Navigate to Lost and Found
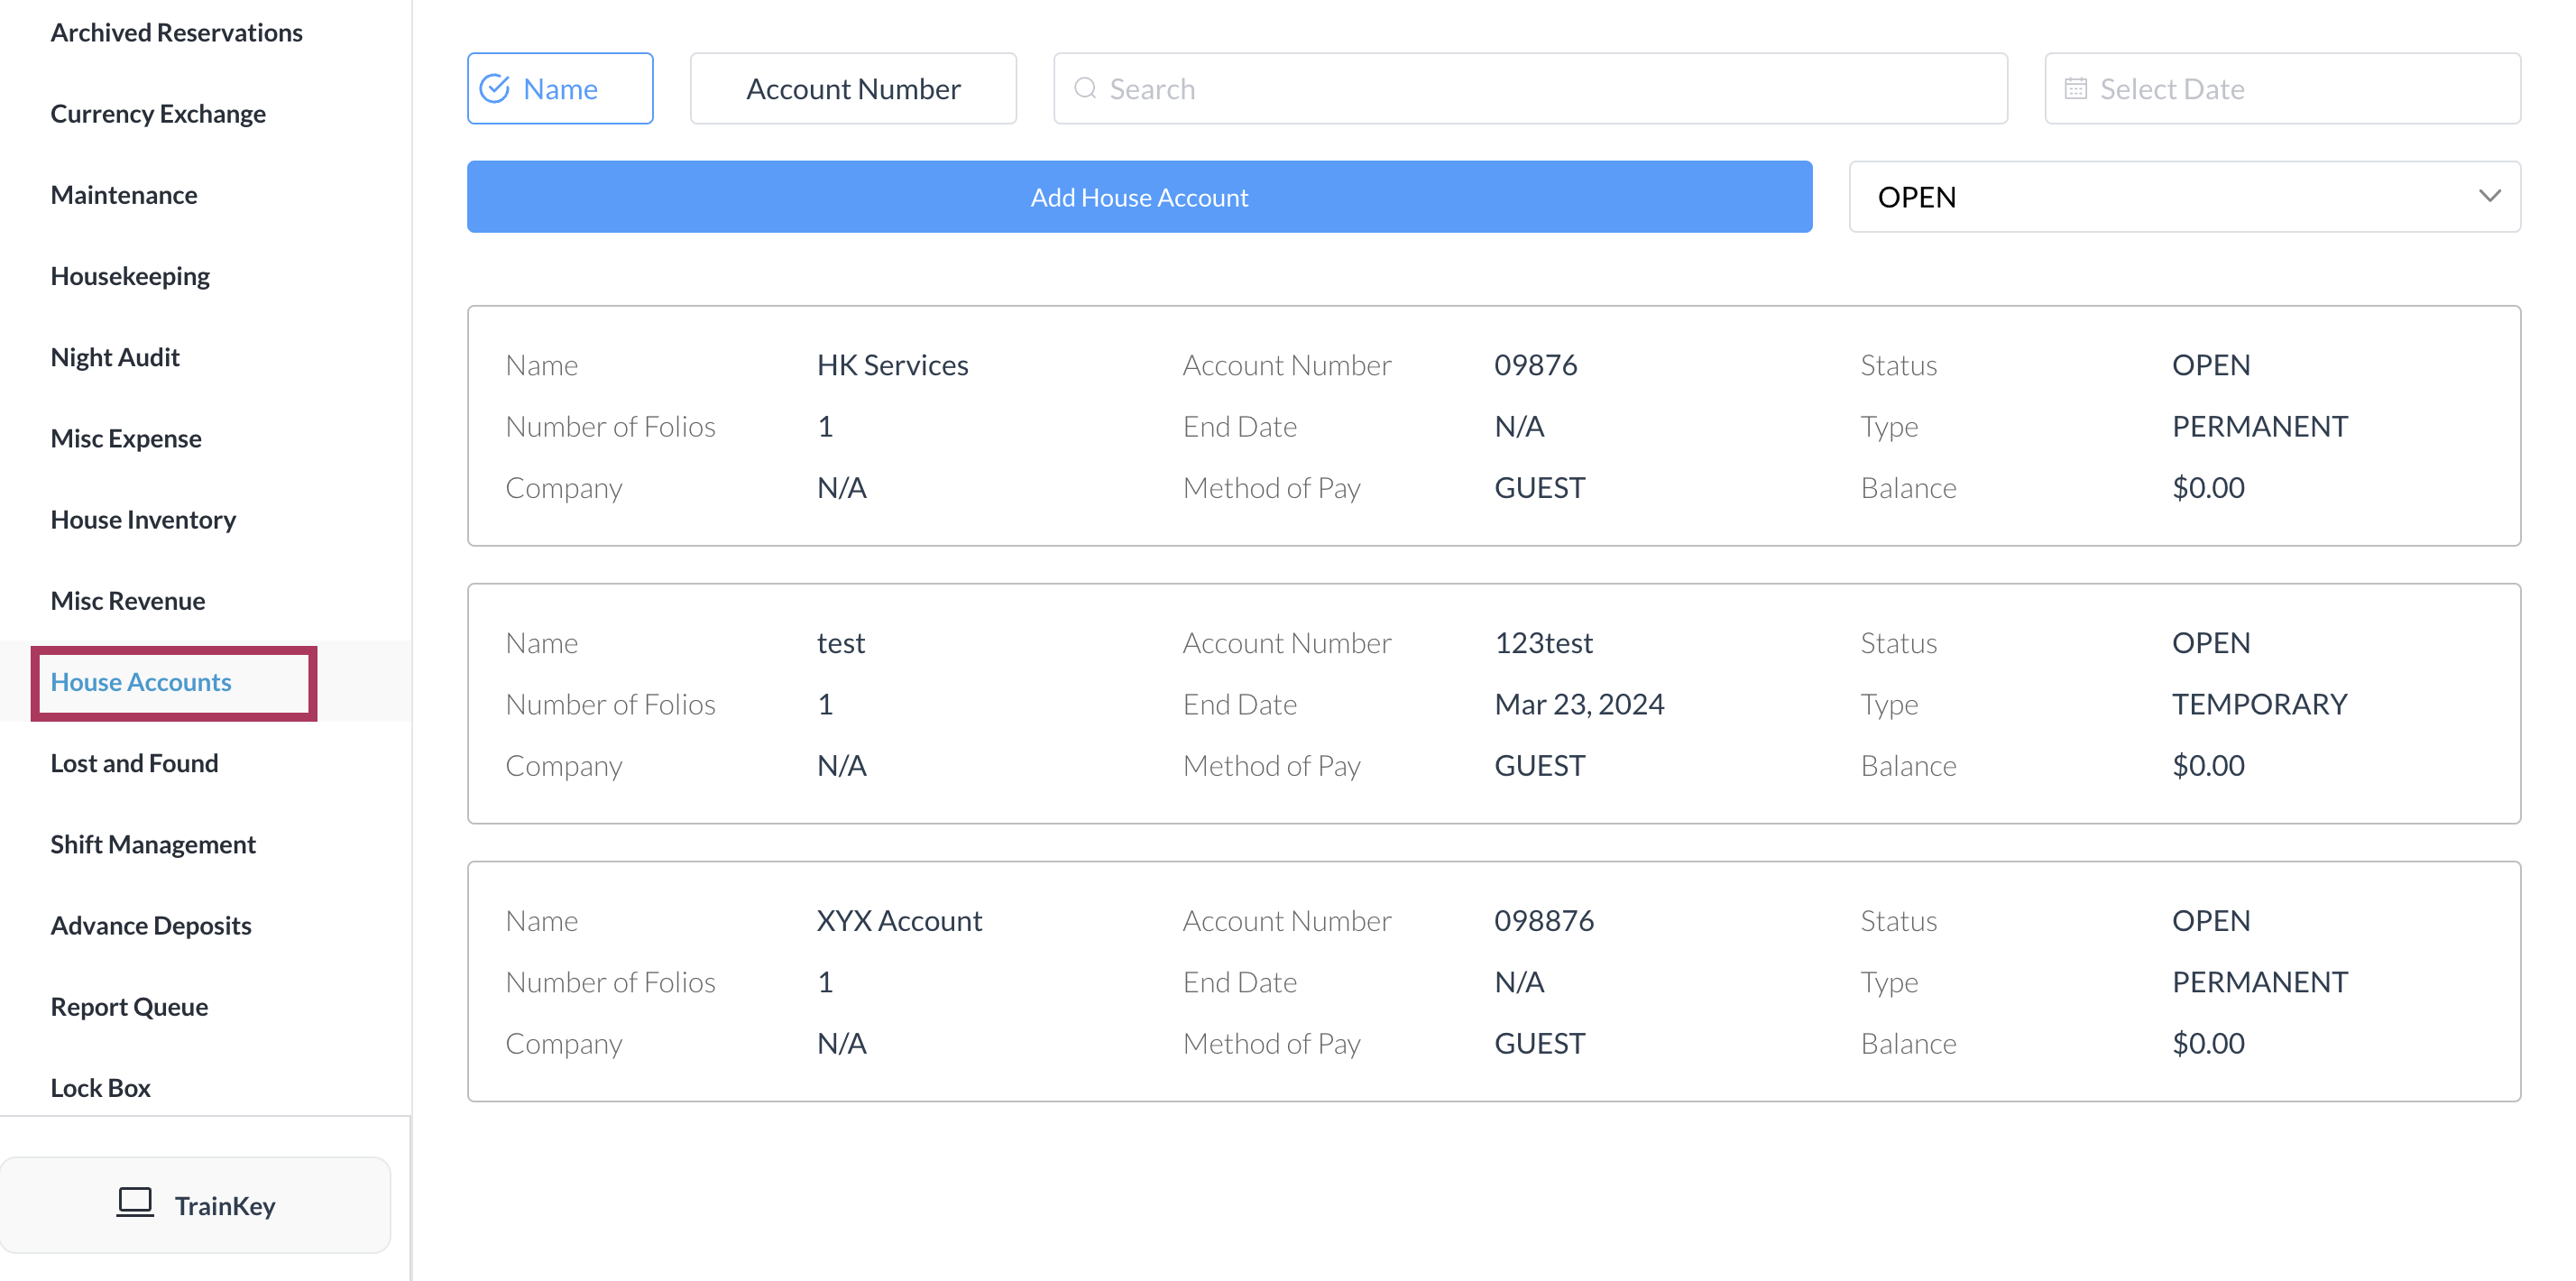2576x1281 pixels. 134,763
